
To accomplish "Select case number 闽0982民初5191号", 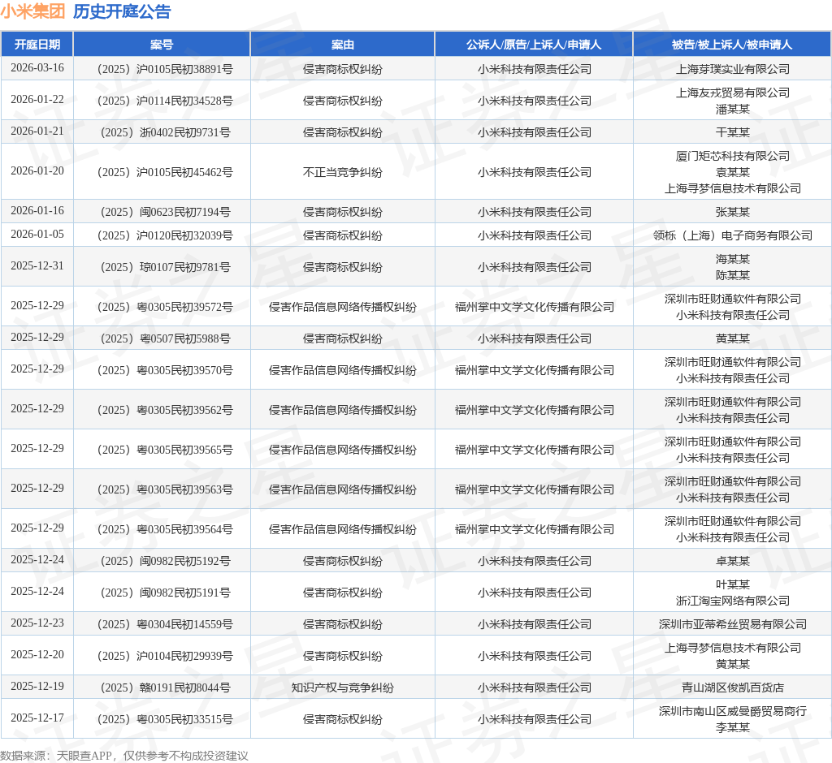I will coord(165,593).
